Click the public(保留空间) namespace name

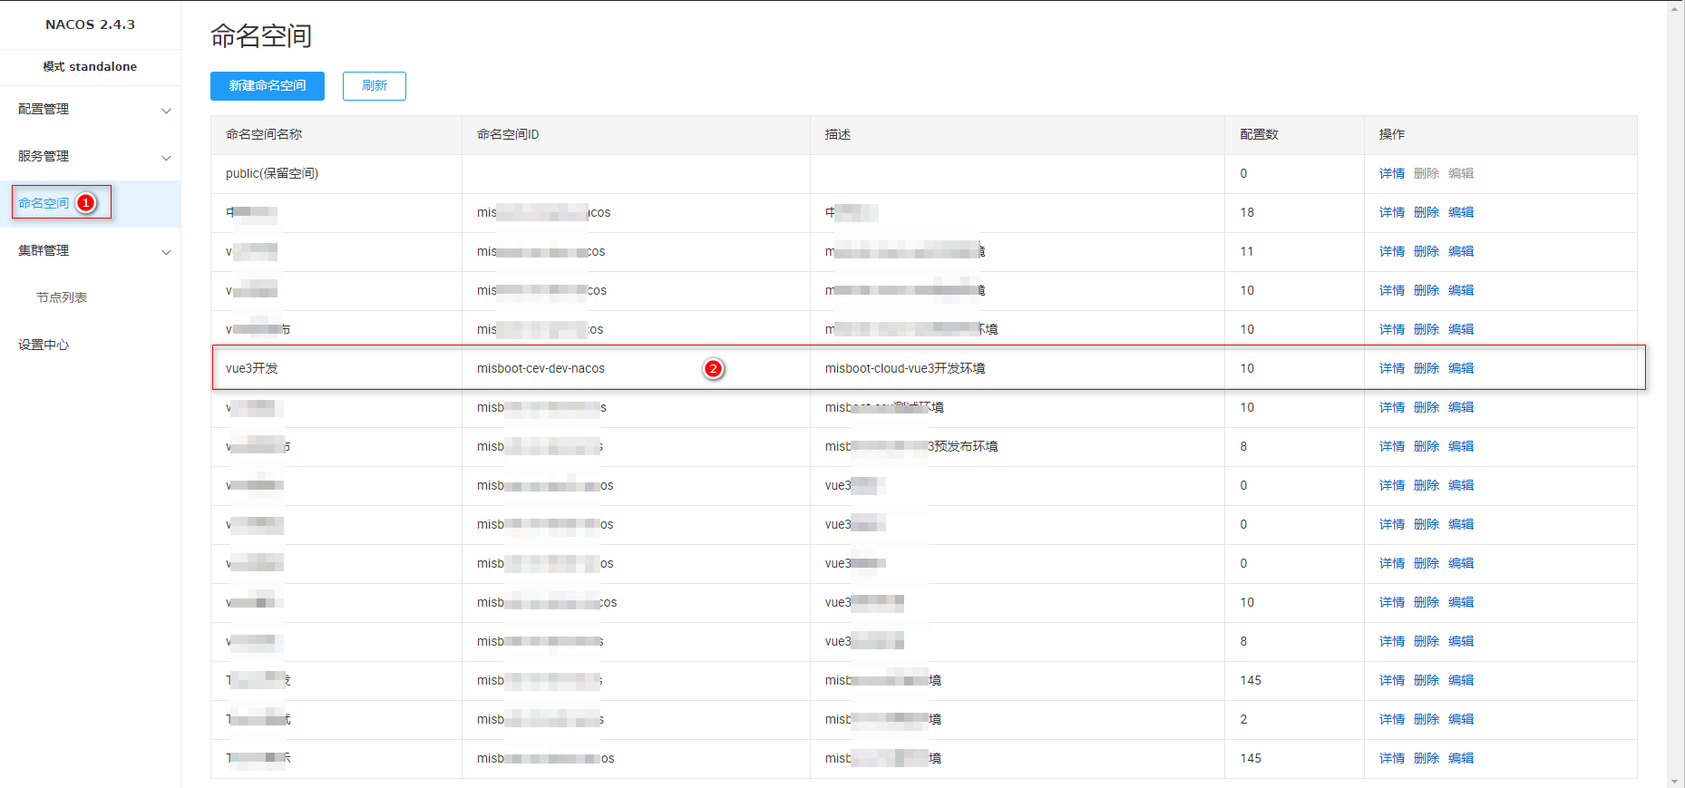tap(272, 173)
